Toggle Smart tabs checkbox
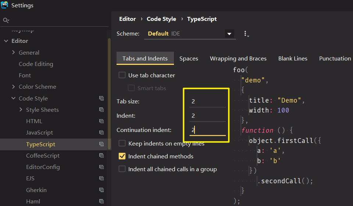The height and width of the screenshot is (206, 353). [131, 88]
